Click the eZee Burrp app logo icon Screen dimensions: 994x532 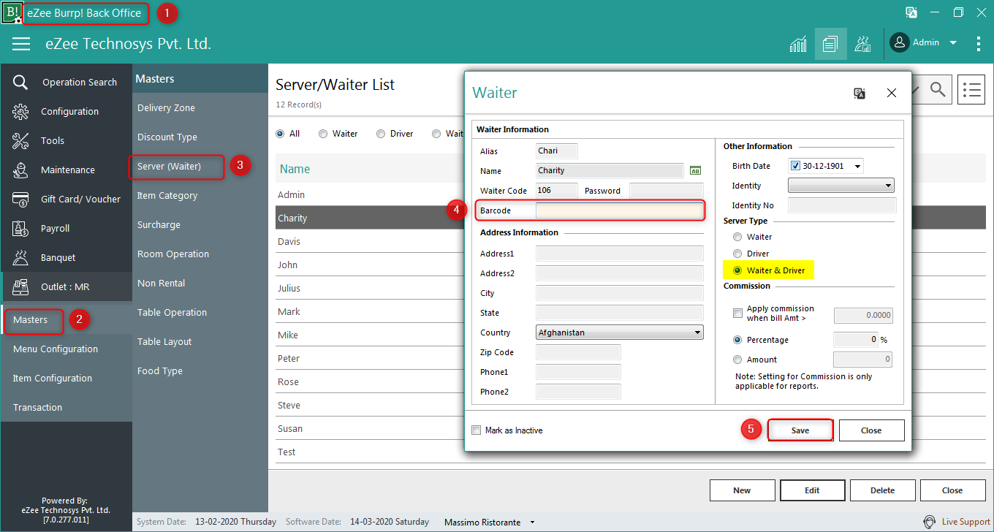click(x=12, y=13)
